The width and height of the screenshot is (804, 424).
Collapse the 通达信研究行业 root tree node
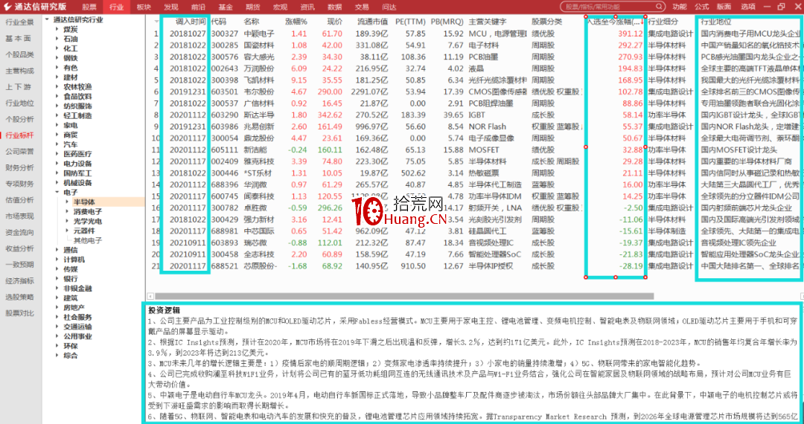47,20
